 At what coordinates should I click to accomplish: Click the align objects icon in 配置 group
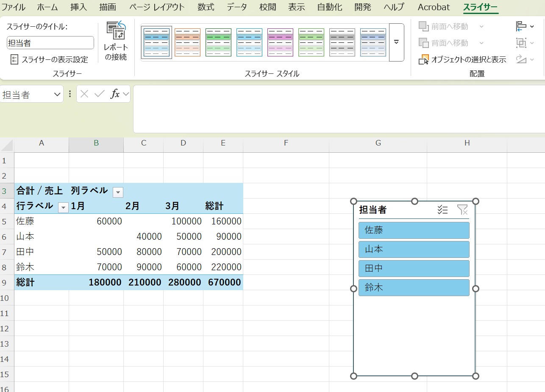click(525, 26)
